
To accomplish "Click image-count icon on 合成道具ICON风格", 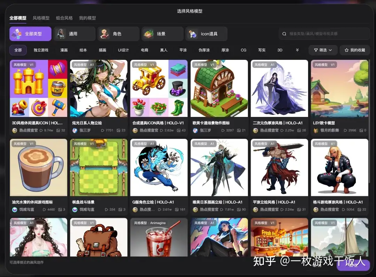I will [179, 130].
